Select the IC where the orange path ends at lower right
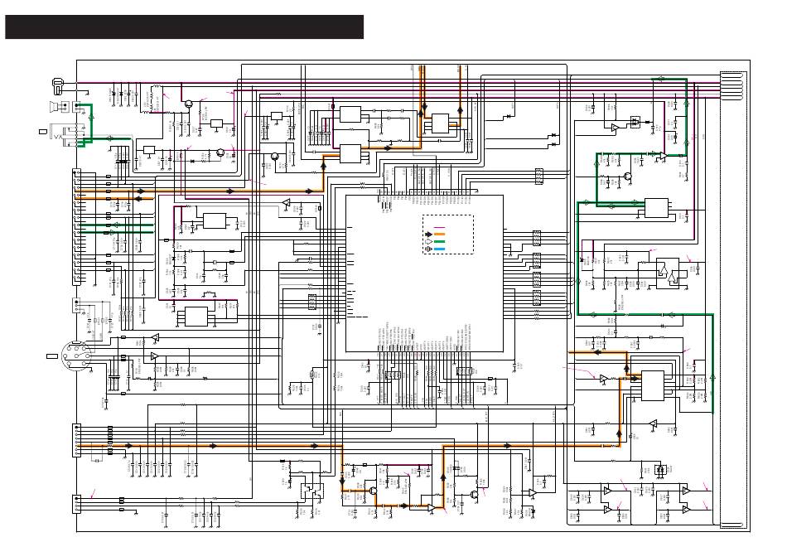 [x=653, y=385]
